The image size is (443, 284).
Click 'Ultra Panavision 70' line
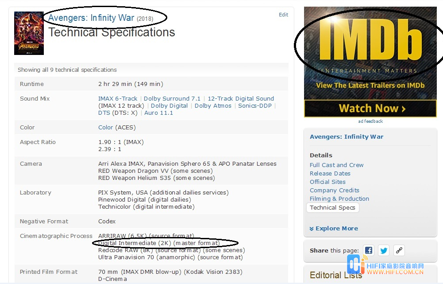(x=170, y=257)
